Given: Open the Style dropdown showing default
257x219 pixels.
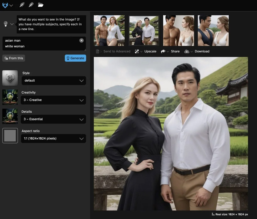Looking at the screenshot, I should (x=53, y=80).
